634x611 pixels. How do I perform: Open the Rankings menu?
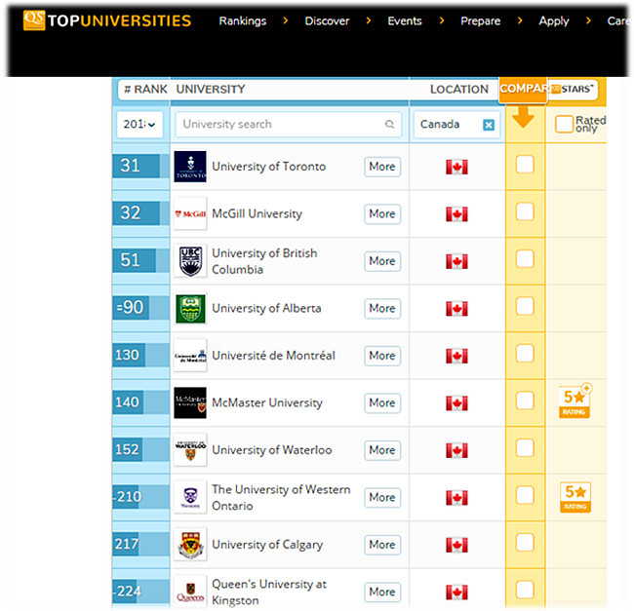(242, 21)
